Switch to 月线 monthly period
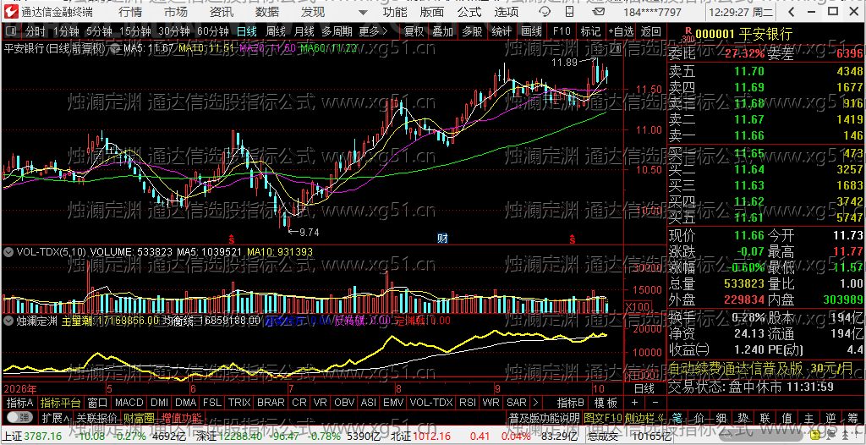Viewport: 866px width, 445px height. tap(304, 31)
